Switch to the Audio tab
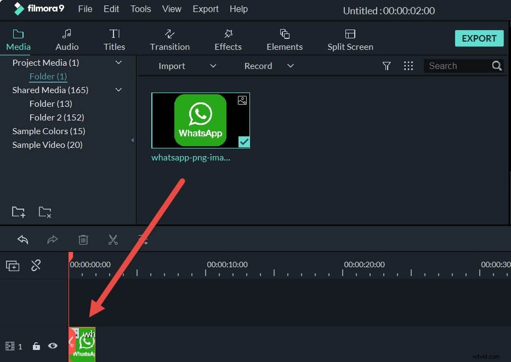 click(67, 38)
